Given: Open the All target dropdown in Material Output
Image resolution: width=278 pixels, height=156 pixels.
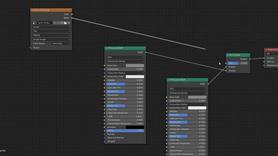Looking at the screenshot, I should pos(272,54).
